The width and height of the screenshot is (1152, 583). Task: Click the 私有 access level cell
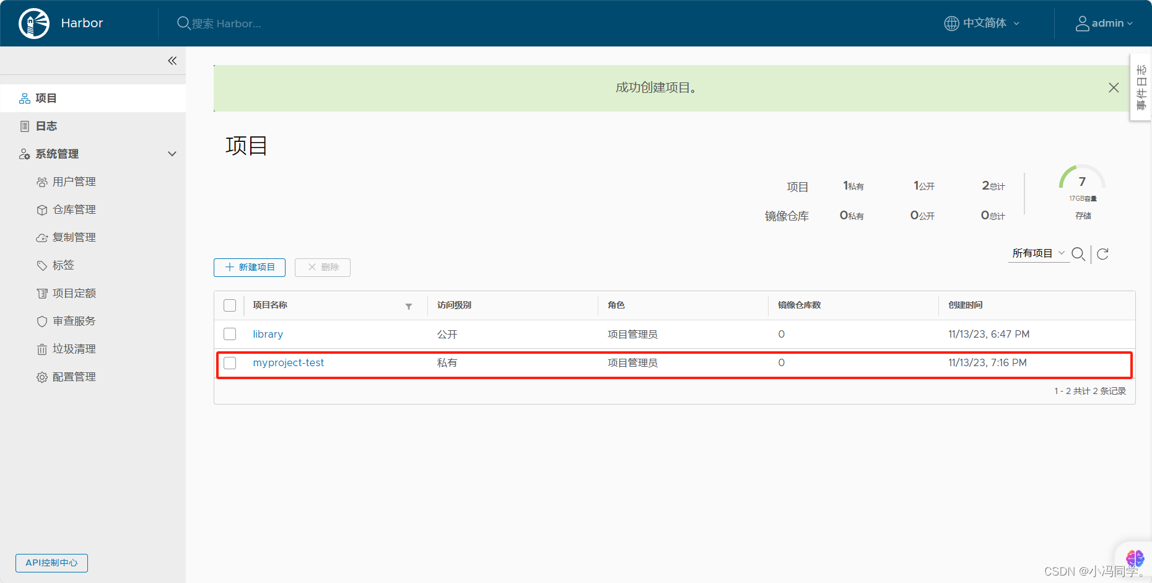447,362
